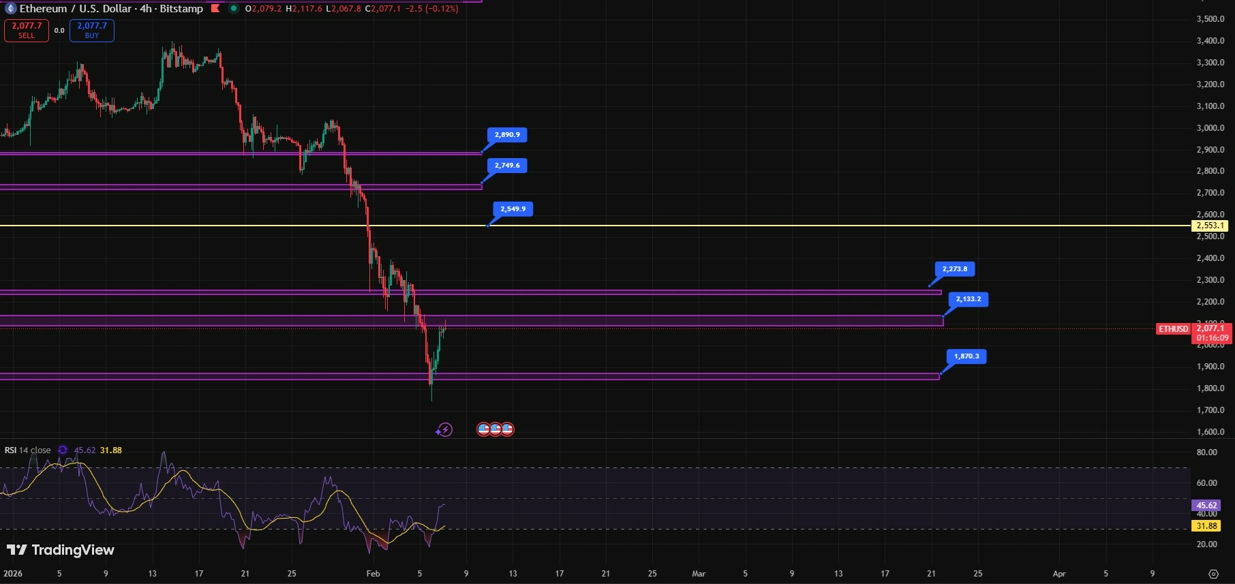This screenshot has height=584, width=1235.
Task: Click the O2,079.2 open price value
Action: click(263, 9)
